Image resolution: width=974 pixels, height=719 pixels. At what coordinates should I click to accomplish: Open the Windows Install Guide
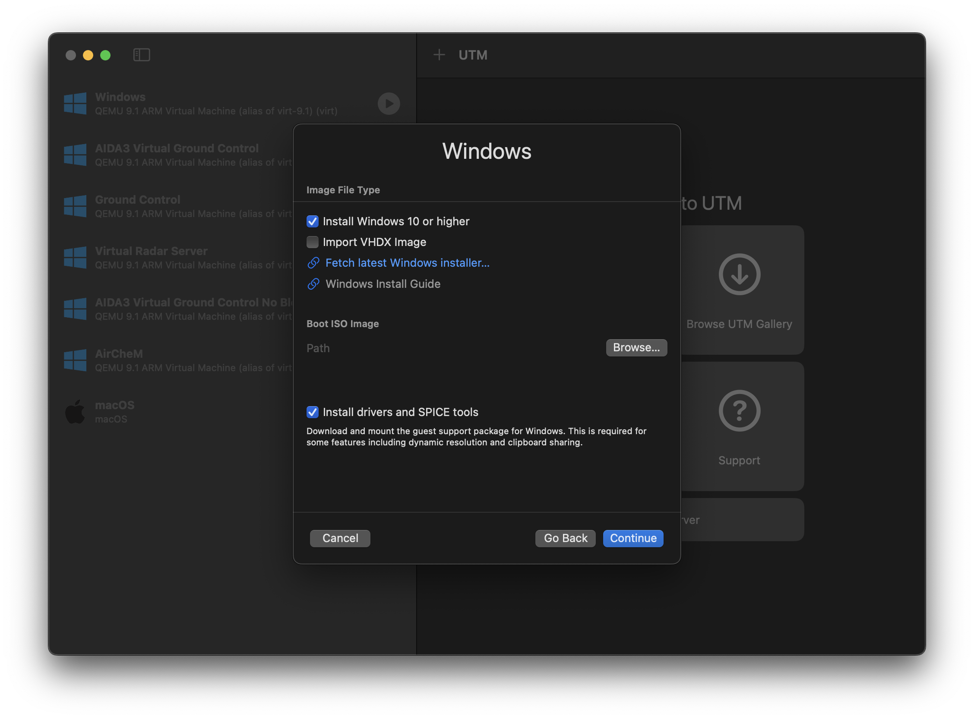coord(382,284)
